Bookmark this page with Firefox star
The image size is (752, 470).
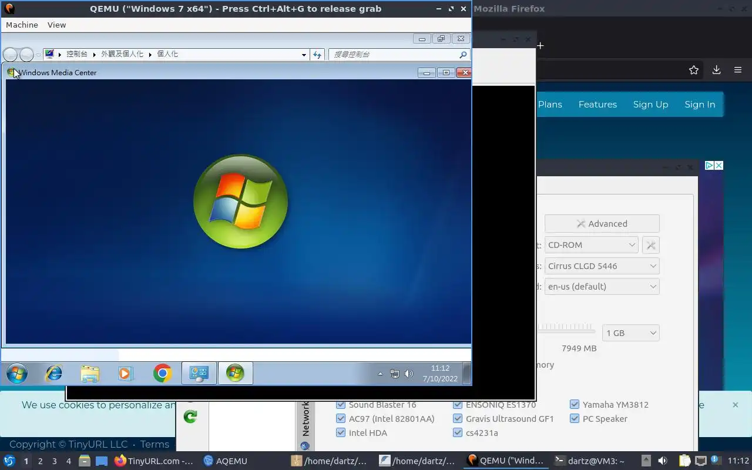click(694, 70)
